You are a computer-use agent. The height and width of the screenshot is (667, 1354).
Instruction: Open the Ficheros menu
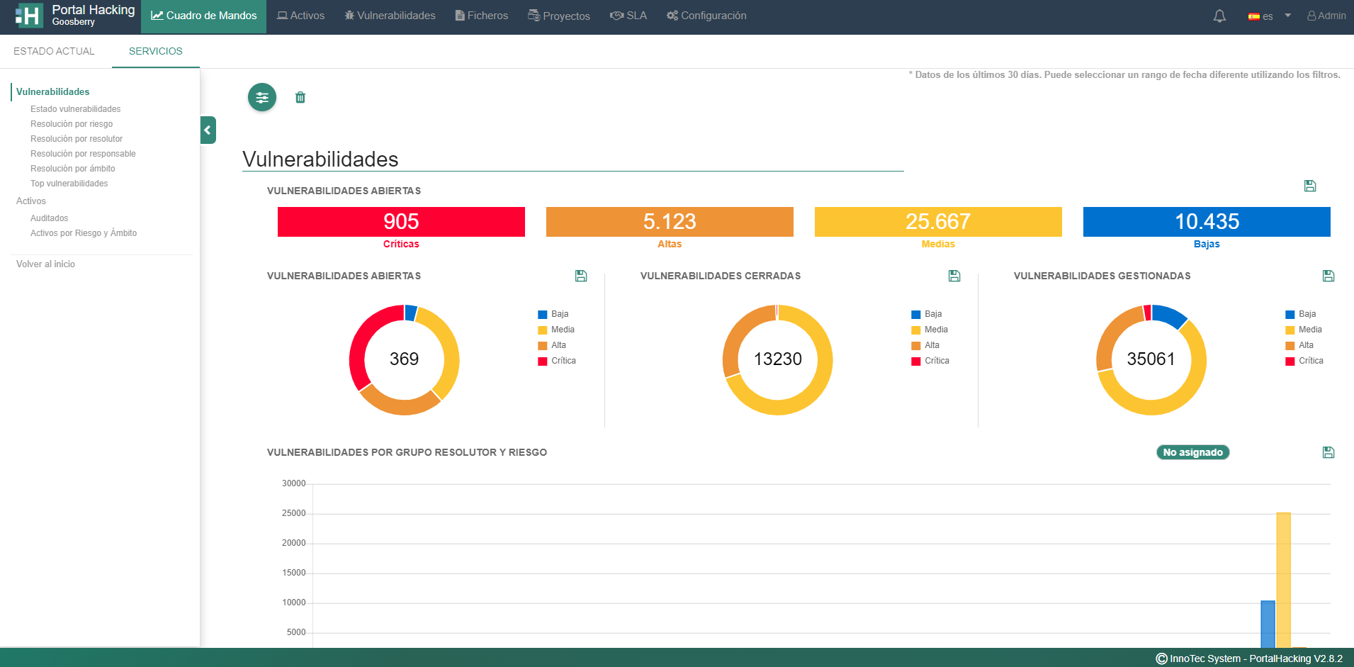pyautogui.click(x=482, y=16)
